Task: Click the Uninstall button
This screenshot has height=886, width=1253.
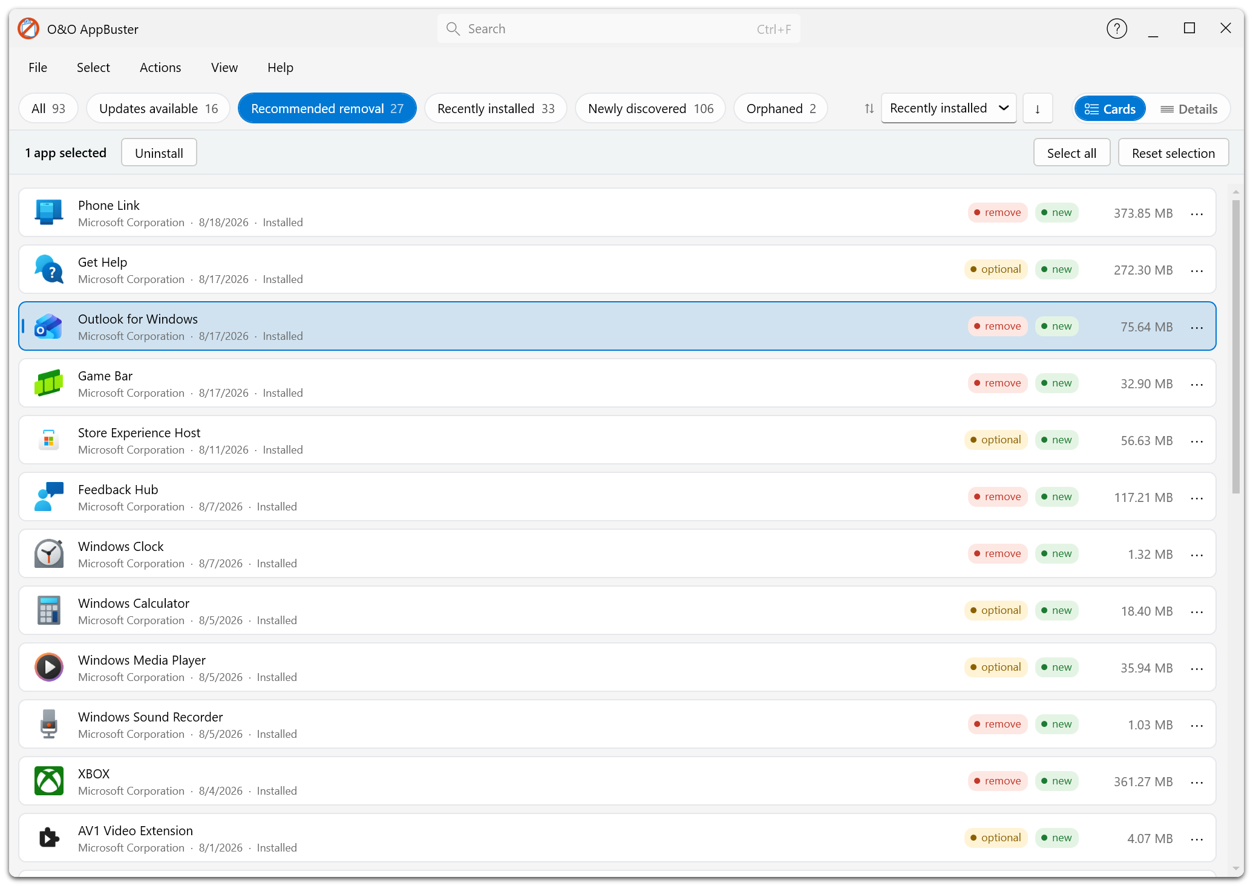Action: pyautogui.click(x=159, y=152)
